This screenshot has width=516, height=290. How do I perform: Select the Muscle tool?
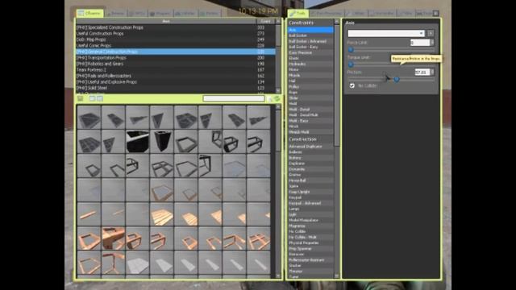click(x=310, y=75)
